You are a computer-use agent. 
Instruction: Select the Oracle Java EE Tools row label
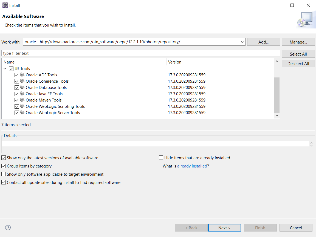pyautogui.click(x=44, y=94)
